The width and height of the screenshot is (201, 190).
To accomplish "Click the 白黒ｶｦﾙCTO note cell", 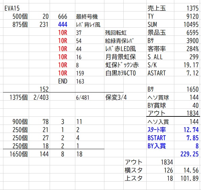I will tap(121, 73).
